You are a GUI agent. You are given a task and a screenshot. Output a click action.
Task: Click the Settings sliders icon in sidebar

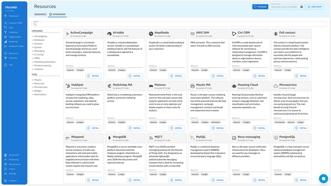click(6, 174)
